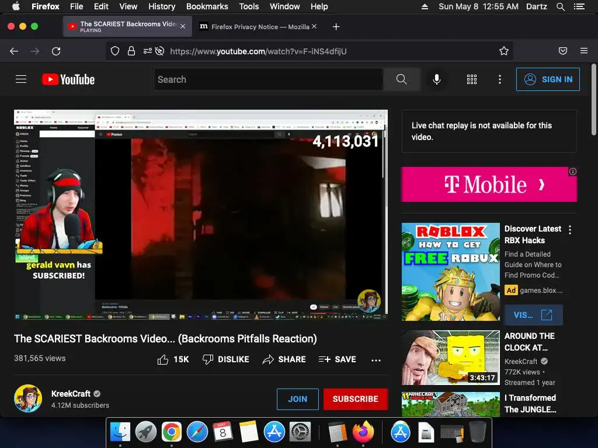Go back with the browser back arrow

tap(14, 51)
